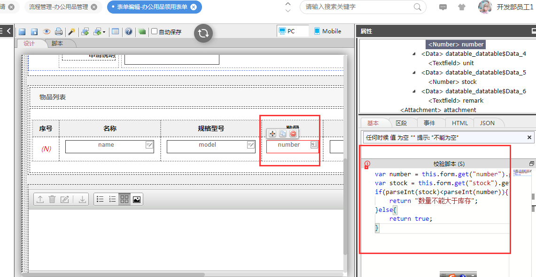Switch attachments to image preview view
536x277 pixels.
click(x=136, y=199)
